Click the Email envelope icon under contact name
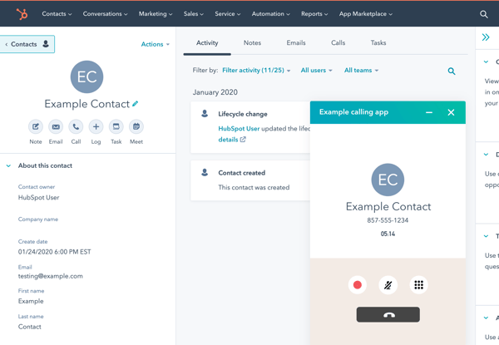The height and width of the screenshot is (345, 499). (x=56, y=127)
